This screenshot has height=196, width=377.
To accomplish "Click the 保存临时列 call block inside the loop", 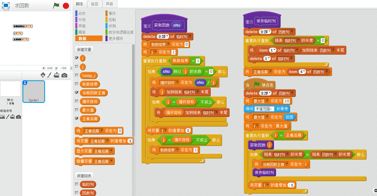I will [x=264, y=172].
